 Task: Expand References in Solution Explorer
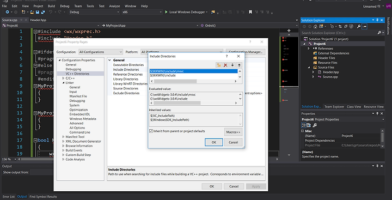click(x=309, y=49)
